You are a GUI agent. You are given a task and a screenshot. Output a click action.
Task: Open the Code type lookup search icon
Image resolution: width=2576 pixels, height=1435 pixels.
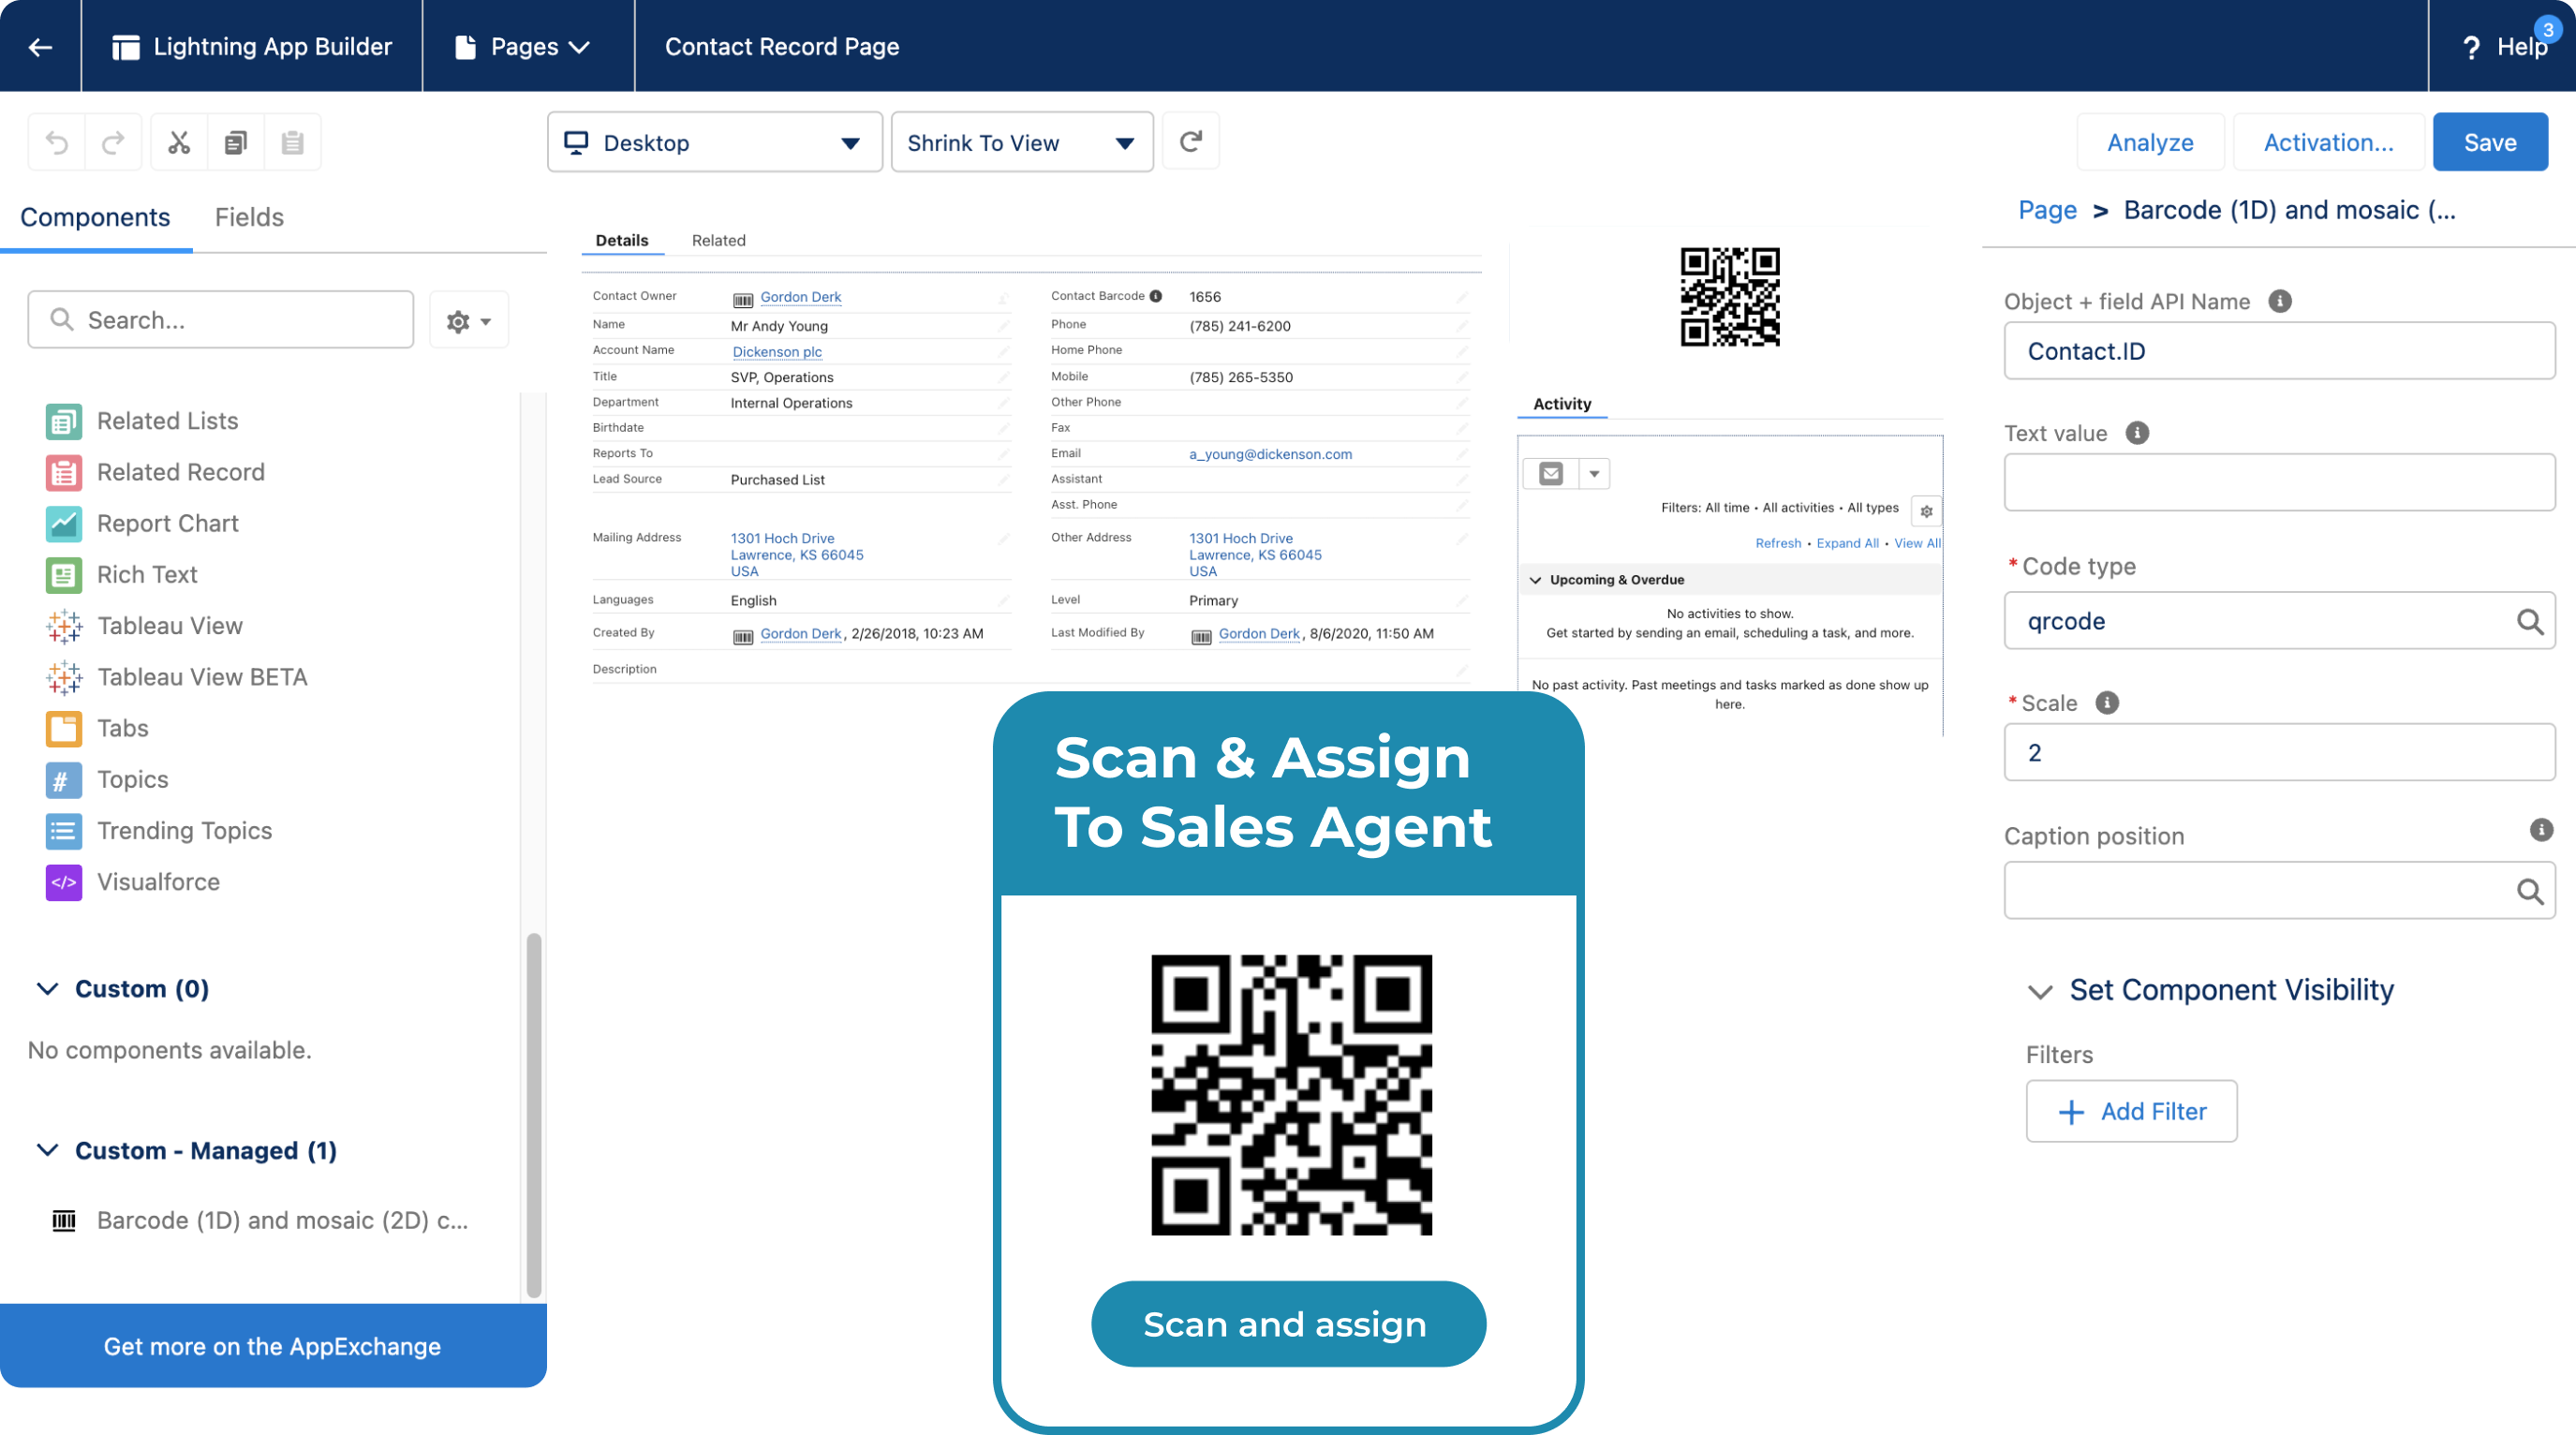click(x=2531, y=621)
